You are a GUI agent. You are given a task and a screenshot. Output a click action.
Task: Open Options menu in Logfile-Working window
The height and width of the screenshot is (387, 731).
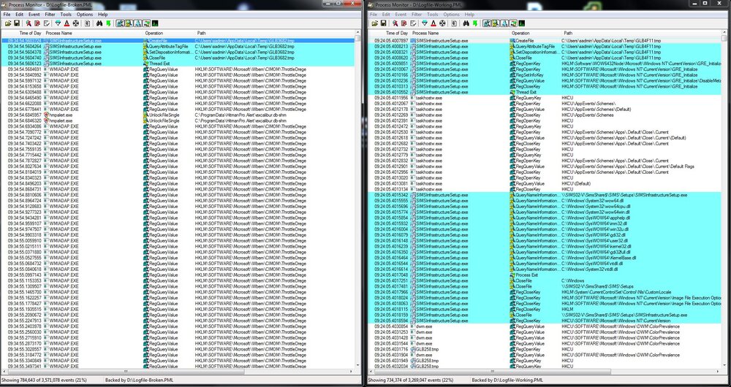tap(451, 15)
